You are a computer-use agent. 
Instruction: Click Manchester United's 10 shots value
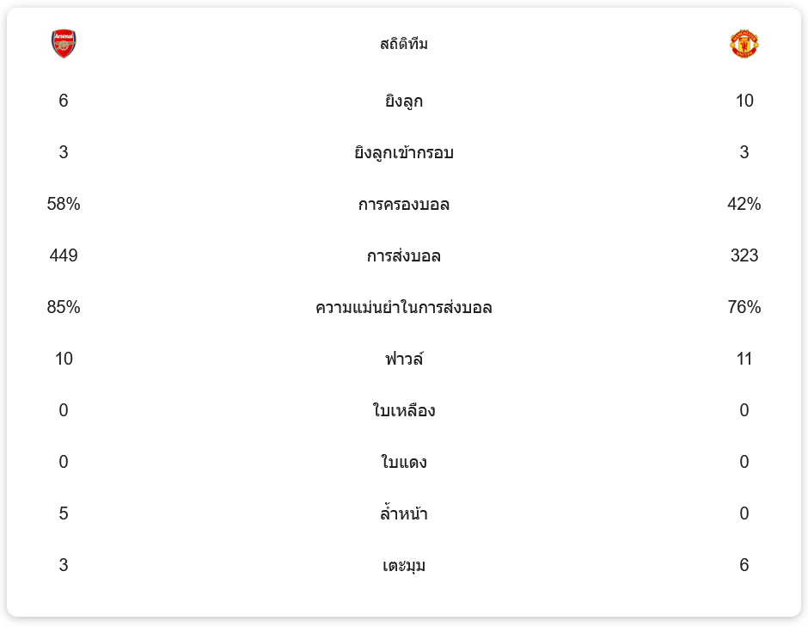744,101
